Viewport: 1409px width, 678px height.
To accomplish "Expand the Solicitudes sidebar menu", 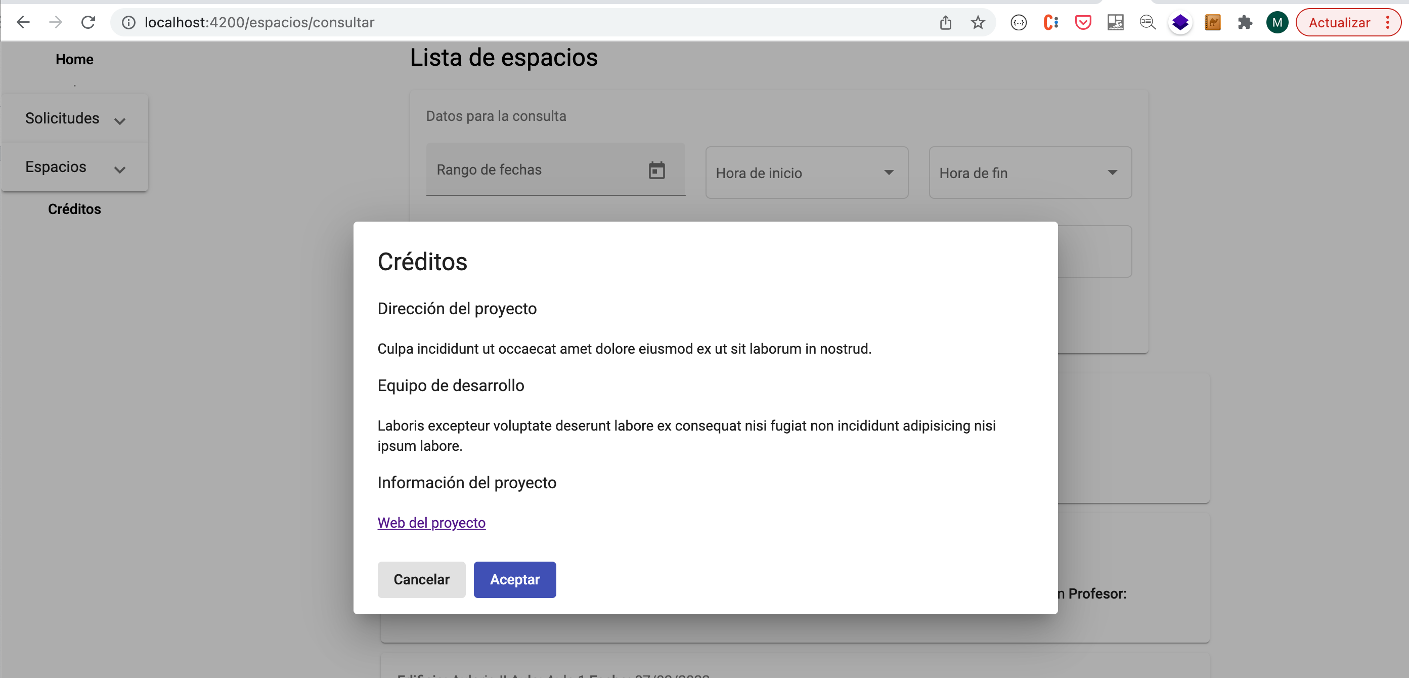I will coord(75,118).
